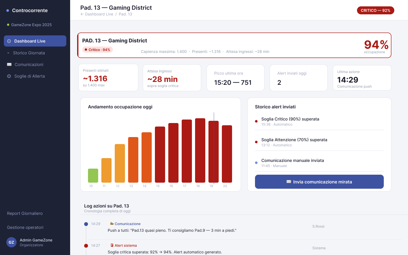Click the Pad. 13 breadcrumb item
Screen dimensions: 408x255
tap(126, 14)
